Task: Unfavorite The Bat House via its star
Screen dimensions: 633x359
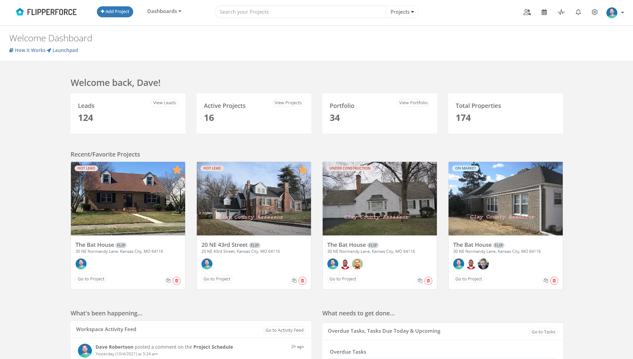Action: pos(177,170)
